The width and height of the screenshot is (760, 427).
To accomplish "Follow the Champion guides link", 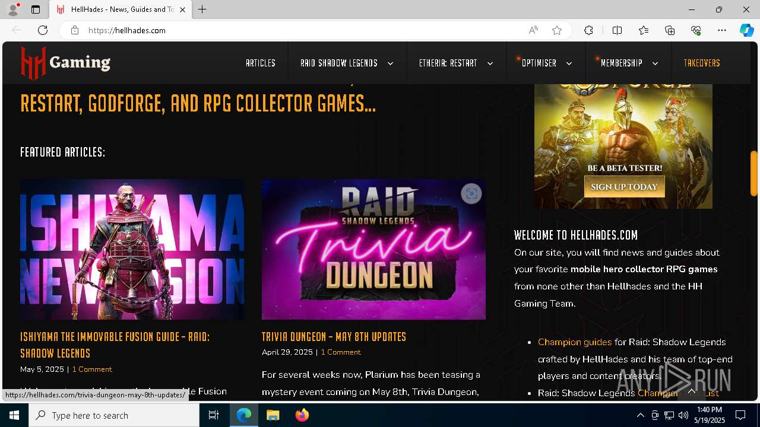I will [575, 342].
